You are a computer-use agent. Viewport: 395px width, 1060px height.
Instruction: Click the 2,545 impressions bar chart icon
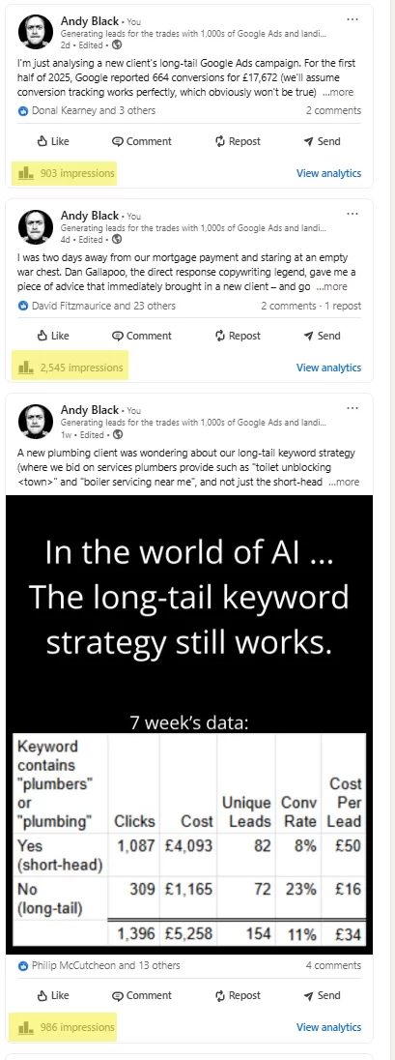[x=26, y=368]
